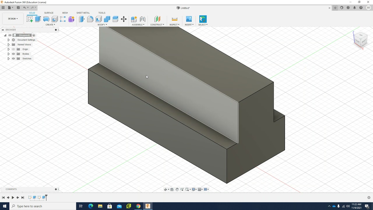This screenshot has height=210, width=373.
Task: Open the timeline settings gear
Action: (369, 197)
